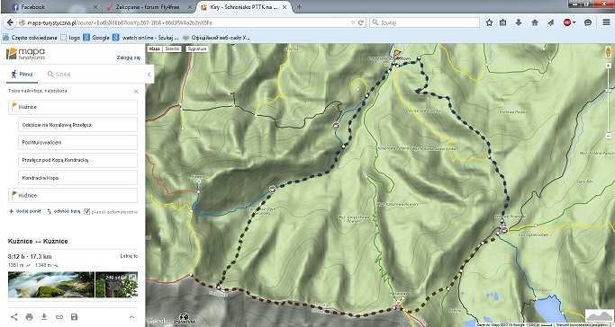The height and width of the screenshot is (327, 615).
Task: Click the paper plane send icon
Action: pyautogui.click(x=551, y=22)
